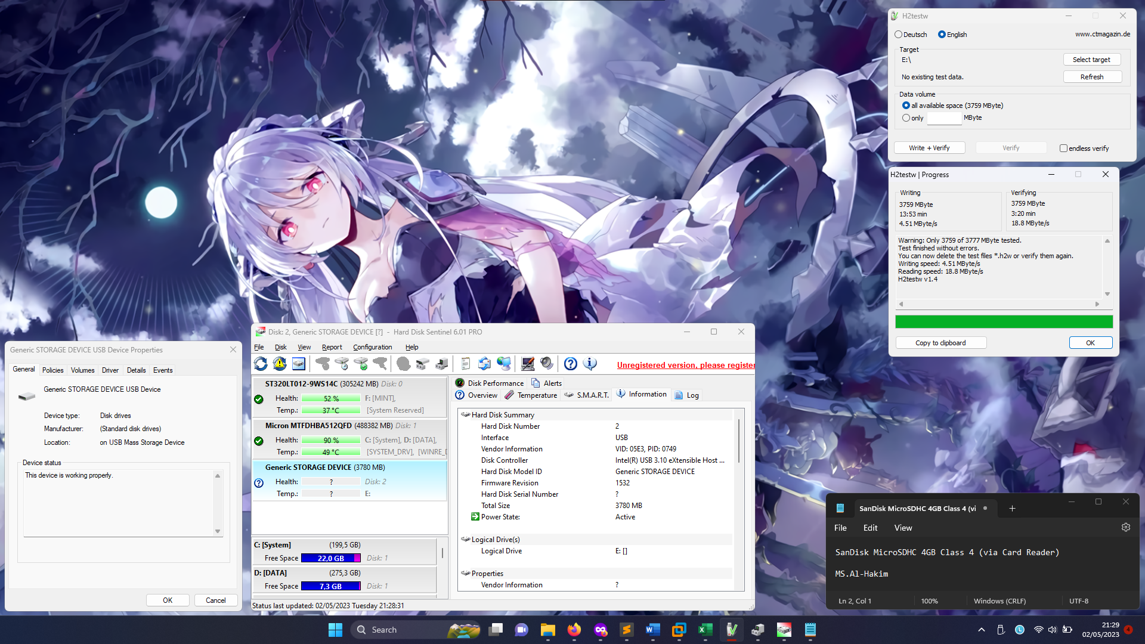Image resolution: width=1145 pixels, height=644 pixels.
Task: Open the File menu in Hard Disk Sentinel
Action: click(x=259, y=347)
